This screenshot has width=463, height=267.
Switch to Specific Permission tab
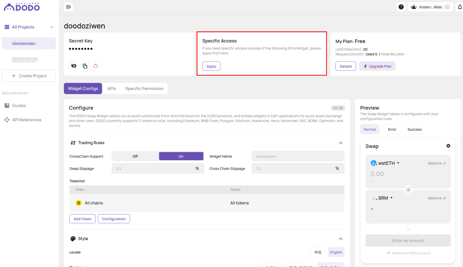point(144,88)
